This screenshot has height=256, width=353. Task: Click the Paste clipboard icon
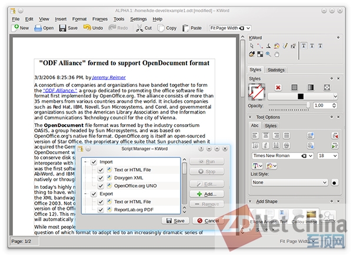coord(186,28)
